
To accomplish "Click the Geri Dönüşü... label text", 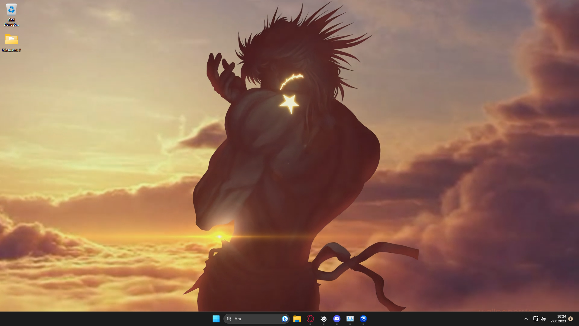I will (x=11, y=22).
